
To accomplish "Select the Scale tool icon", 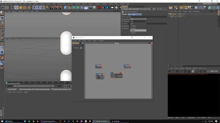I will (x=21, y=8).
